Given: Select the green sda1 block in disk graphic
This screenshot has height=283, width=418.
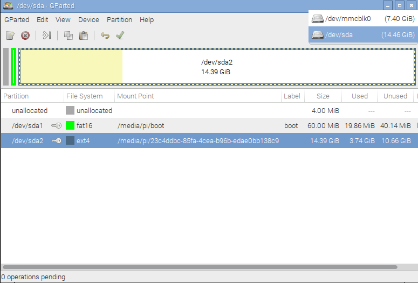Looking at the screenshot, I should [x=13, y=67].
